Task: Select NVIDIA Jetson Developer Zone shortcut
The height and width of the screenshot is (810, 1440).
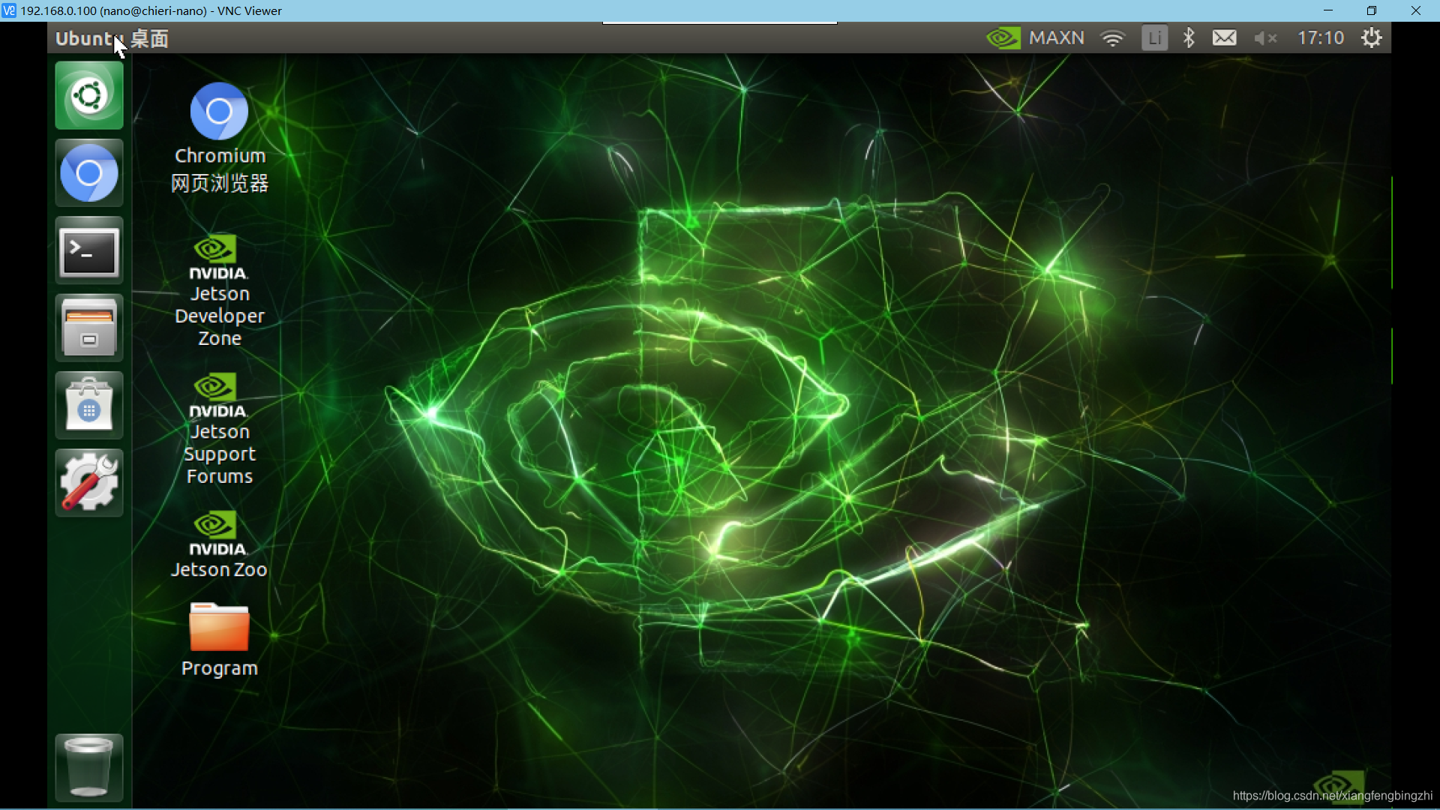Action: pyautogui.click(x=219, y=292)
